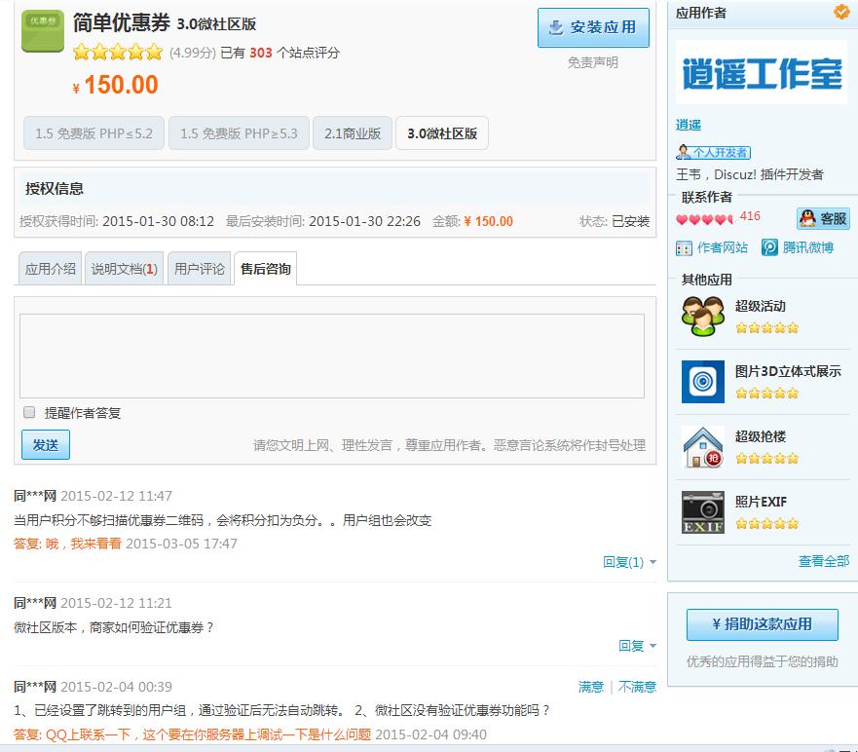Click the 超级抢楼 house app icon

click(701, 445)
